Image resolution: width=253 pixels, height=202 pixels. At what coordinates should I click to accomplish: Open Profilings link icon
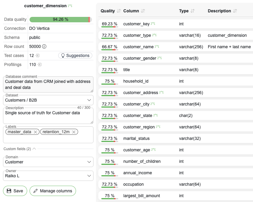click(40, 65)
